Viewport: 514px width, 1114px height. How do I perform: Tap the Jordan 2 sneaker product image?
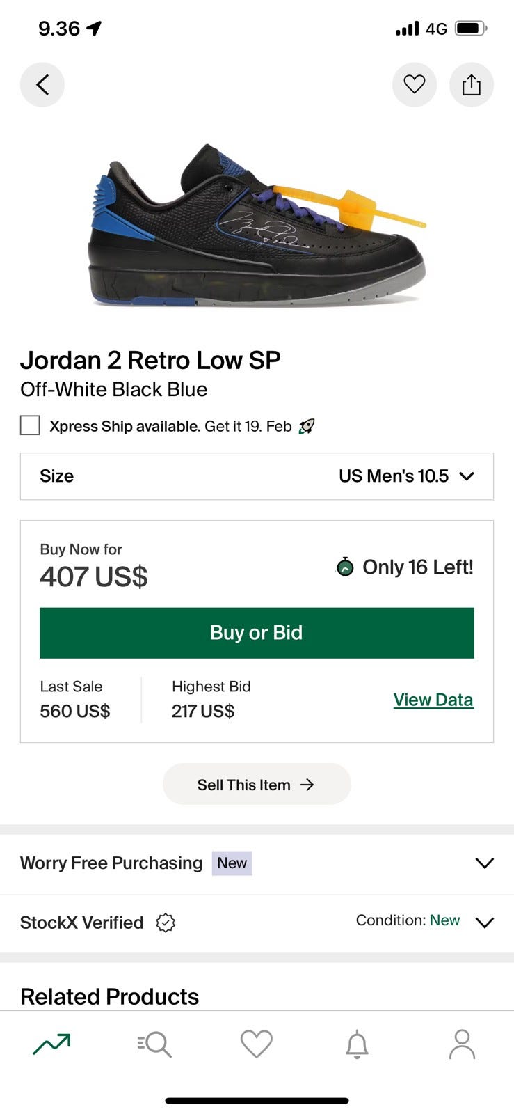pyautogui.click(x=257, y=226)
